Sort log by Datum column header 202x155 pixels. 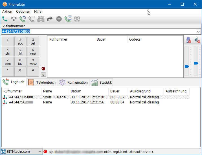(x=89, y=91)
